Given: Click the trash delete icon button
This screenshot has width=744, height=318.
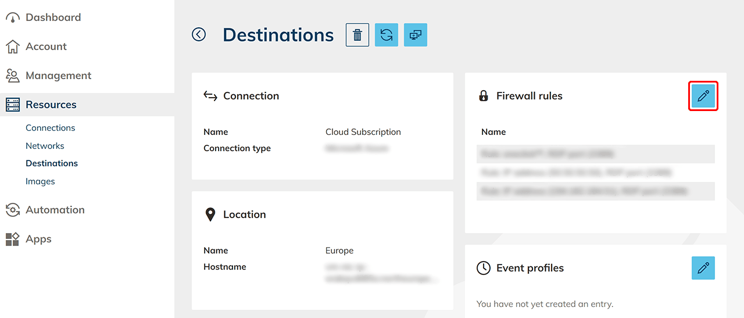Looking at the screenshot, I should click(357, 35).
